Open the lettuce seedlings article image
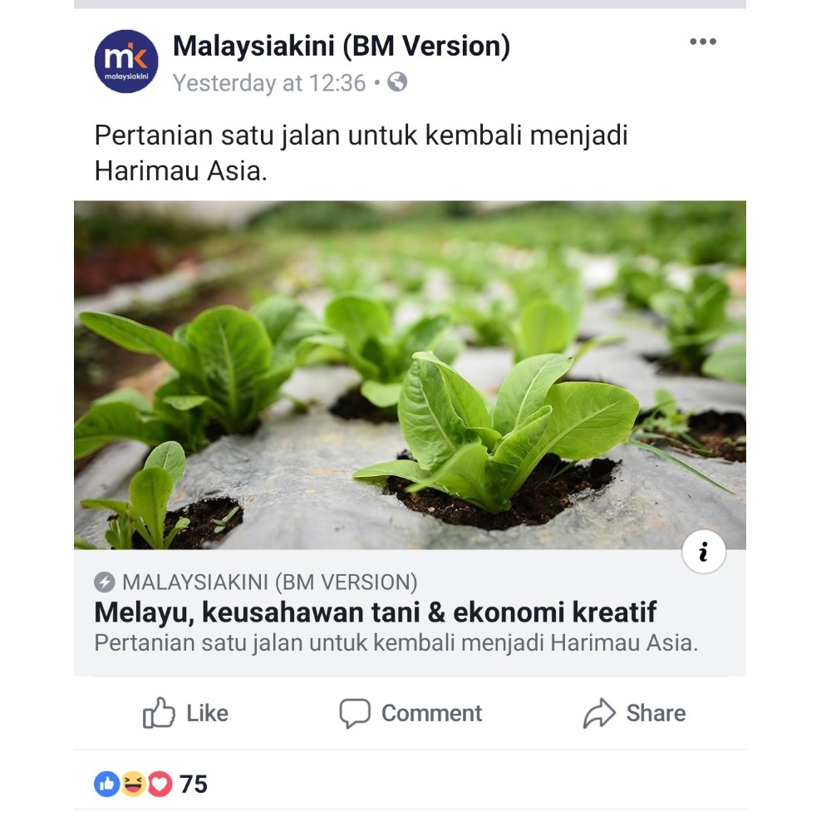This screenshot has width=821, height=821. pos(410,375)
